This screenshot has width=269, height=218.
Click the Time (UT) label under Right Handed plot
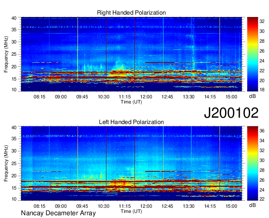point(131,102)
